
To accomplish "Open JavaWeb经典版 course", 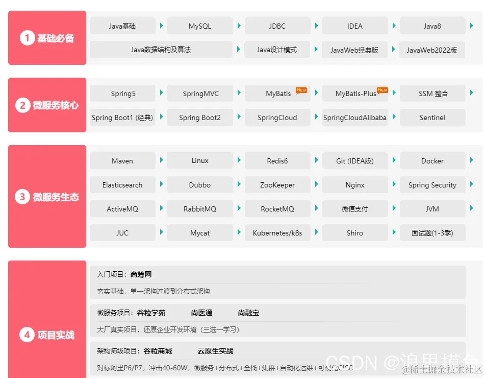I will coord(354,50).
